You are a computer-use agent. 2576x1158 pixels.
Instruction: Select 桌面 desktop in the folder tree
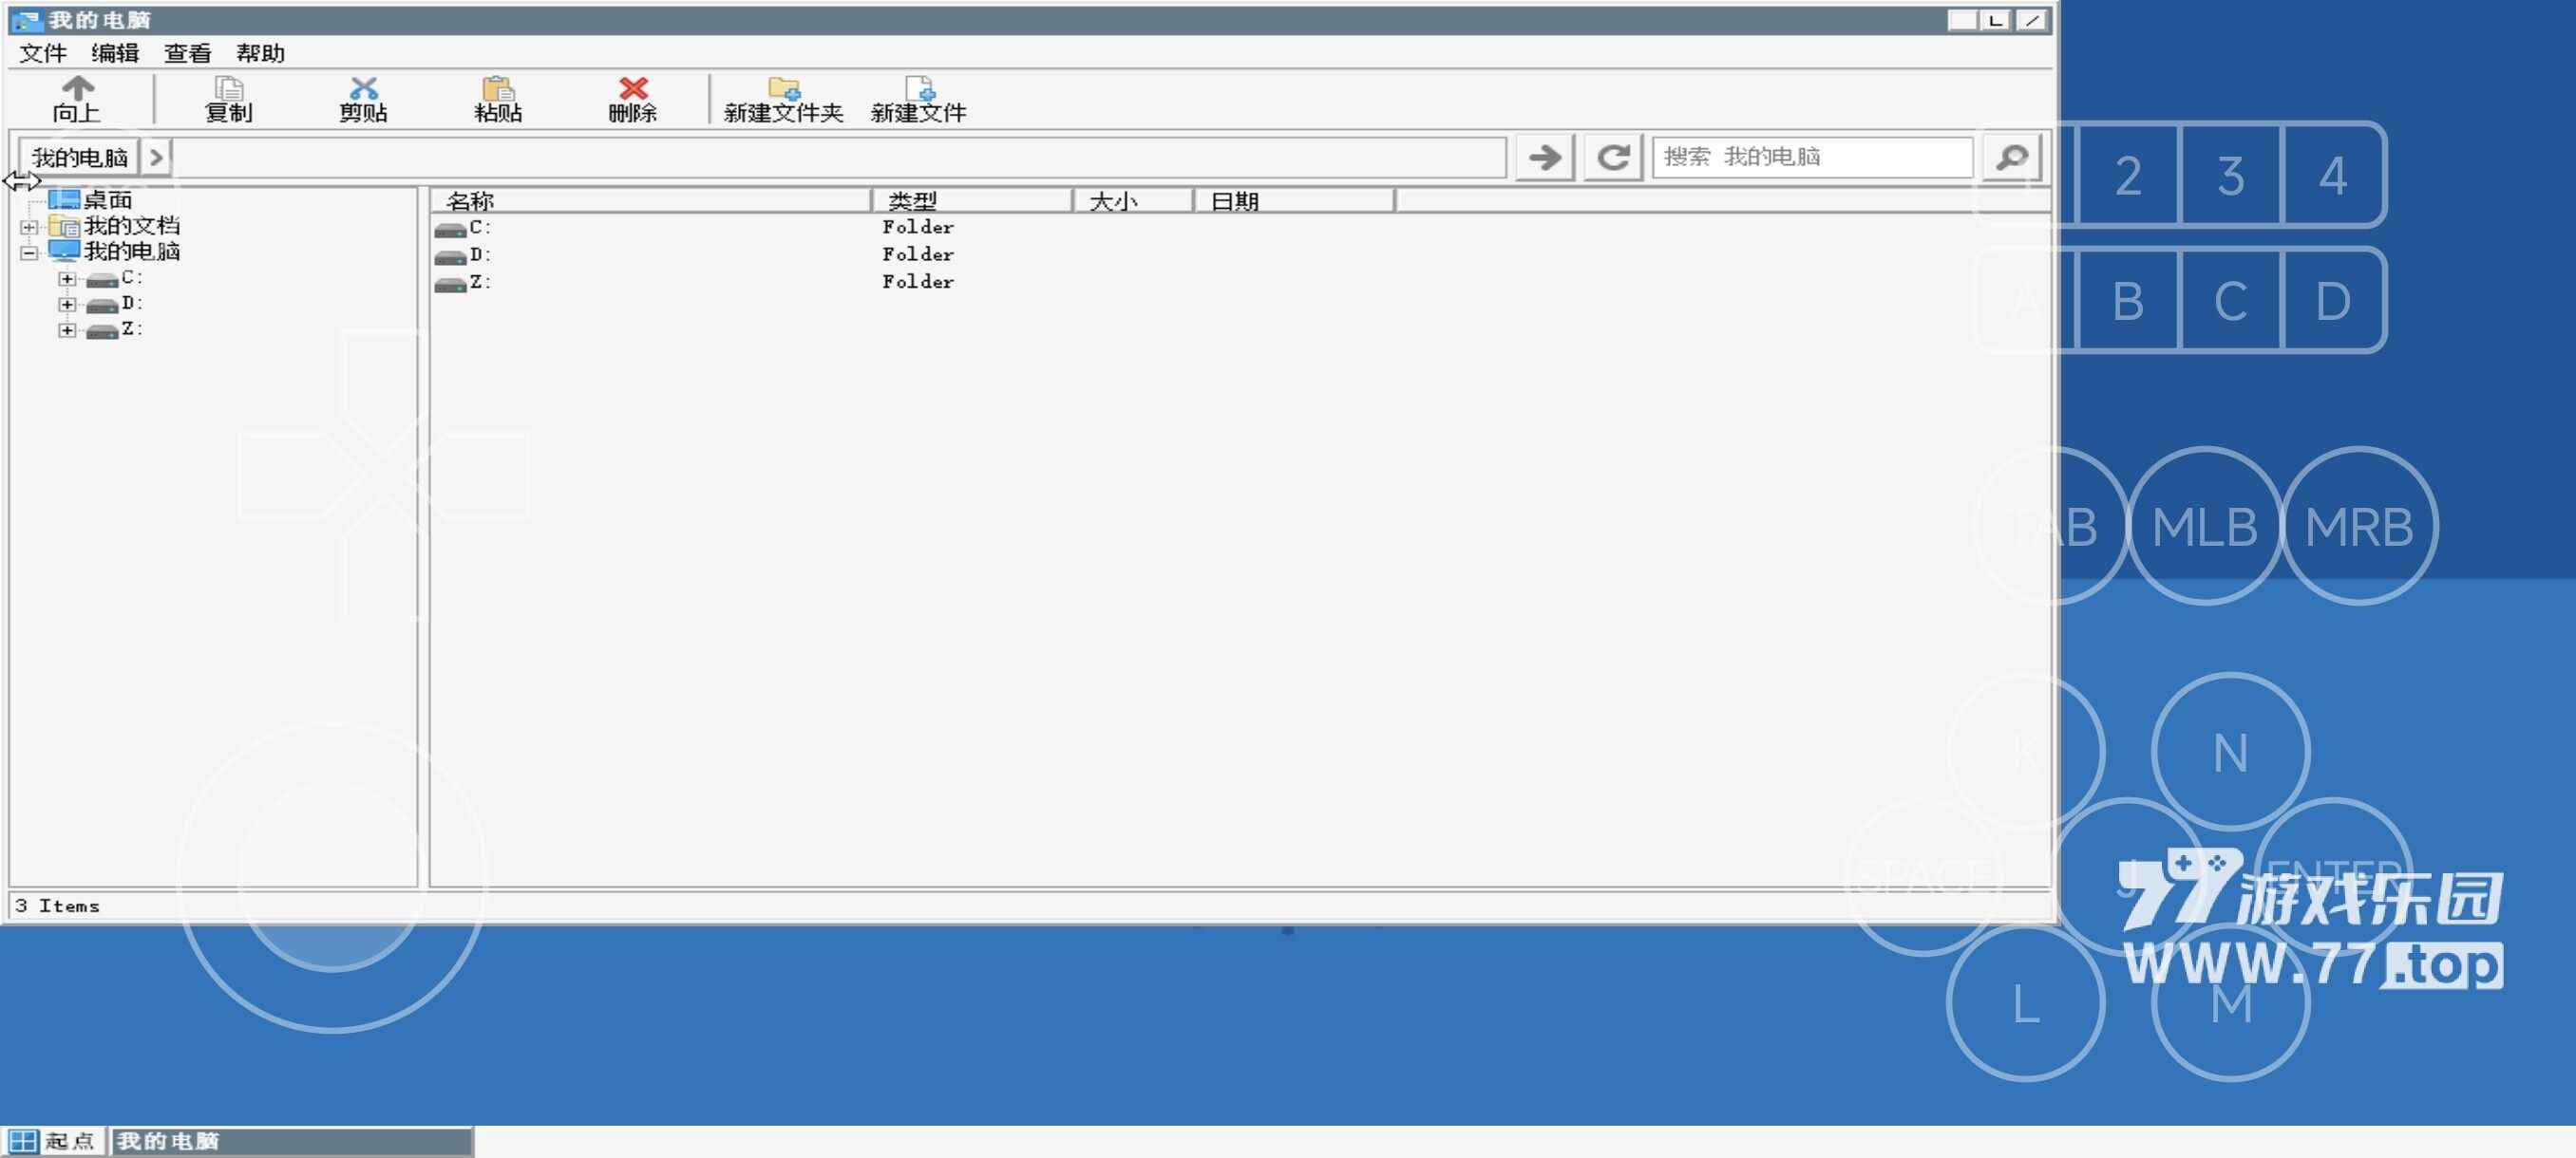coord(107,200)
